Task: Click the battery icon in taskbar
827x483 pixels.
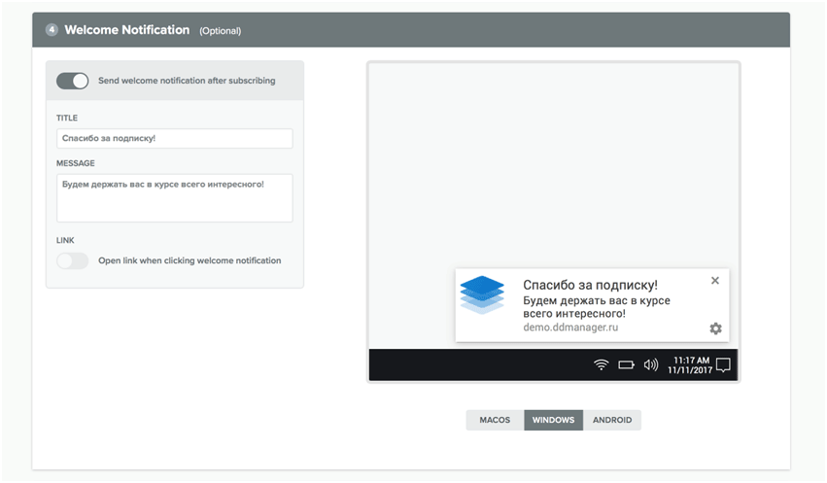Action: 626,365
